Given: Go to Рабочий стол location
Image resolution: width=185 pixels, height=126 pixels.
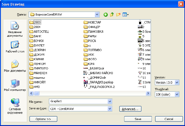Looking at the screenshot, I should pos(15,47).
